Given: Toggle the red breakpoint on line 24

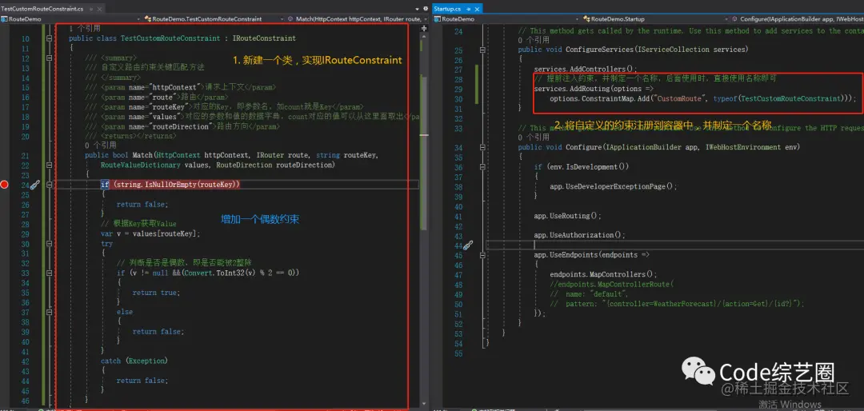Looking at the screenshot, I should tap(5, 185).
